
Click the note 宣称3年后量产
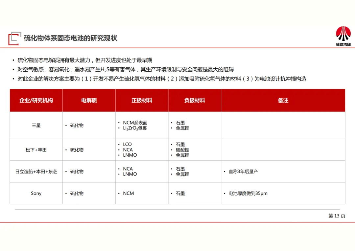(243, 171)
